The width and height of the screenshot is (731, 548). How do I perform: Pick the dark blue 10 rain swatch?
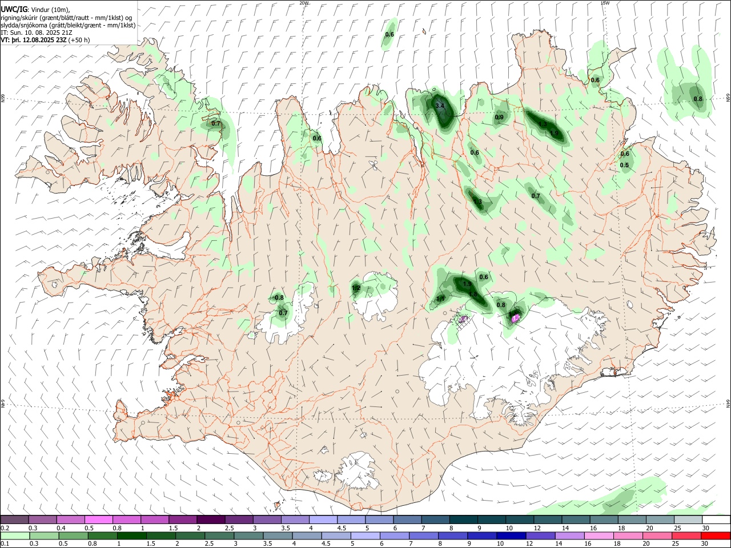(x=511, y=536)
